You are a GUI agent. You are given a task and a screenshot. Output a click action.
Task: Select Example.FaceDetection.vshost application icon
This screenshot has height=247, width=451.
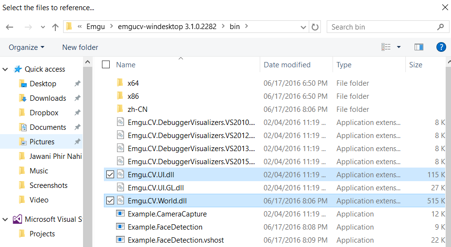click(120, 240)
